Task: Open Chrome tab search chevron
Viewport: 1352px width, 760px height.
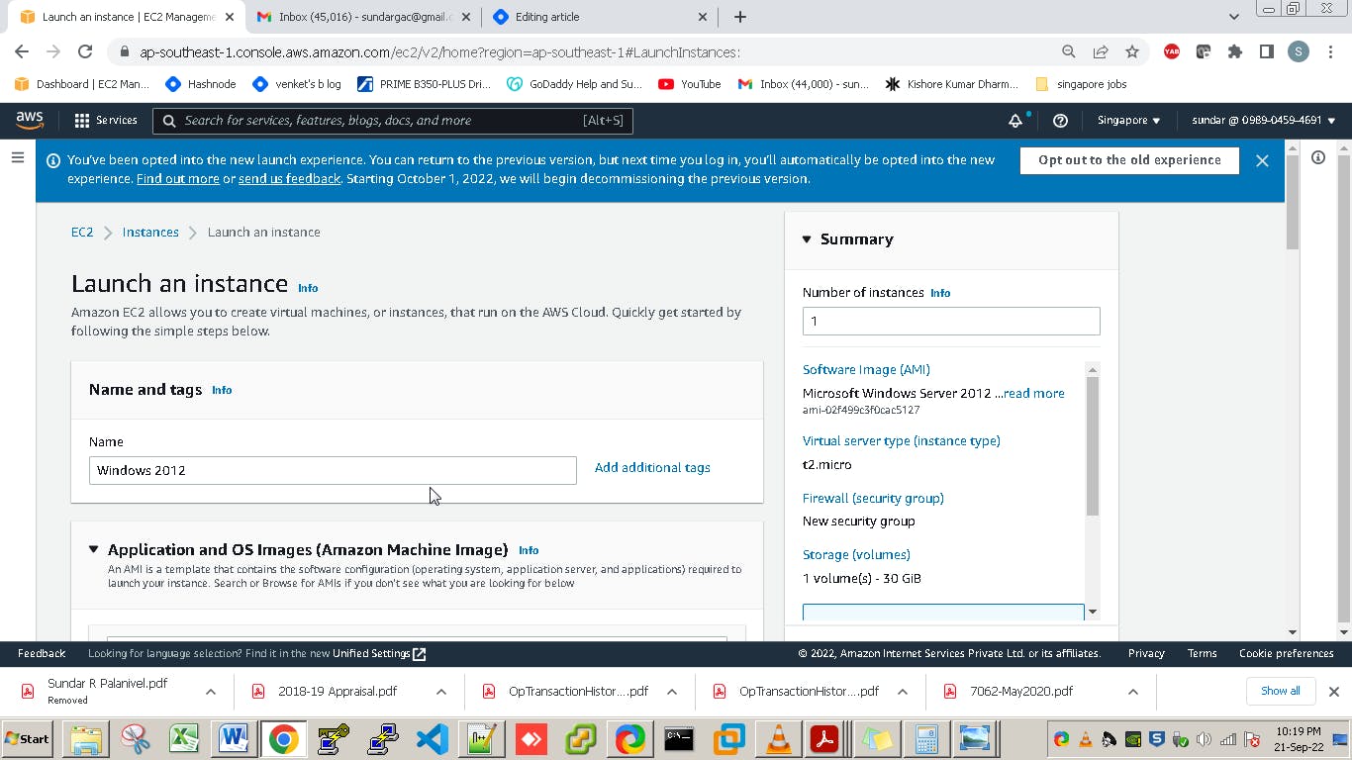Action: (x=1233, y=17)
